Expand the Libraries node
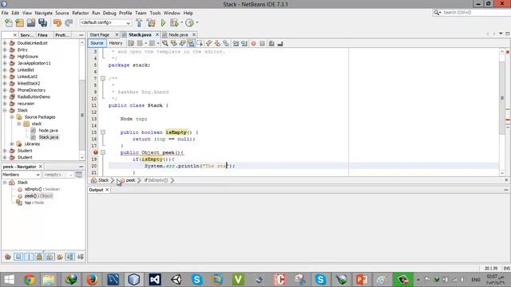511x287 pixels. (12, 143)
